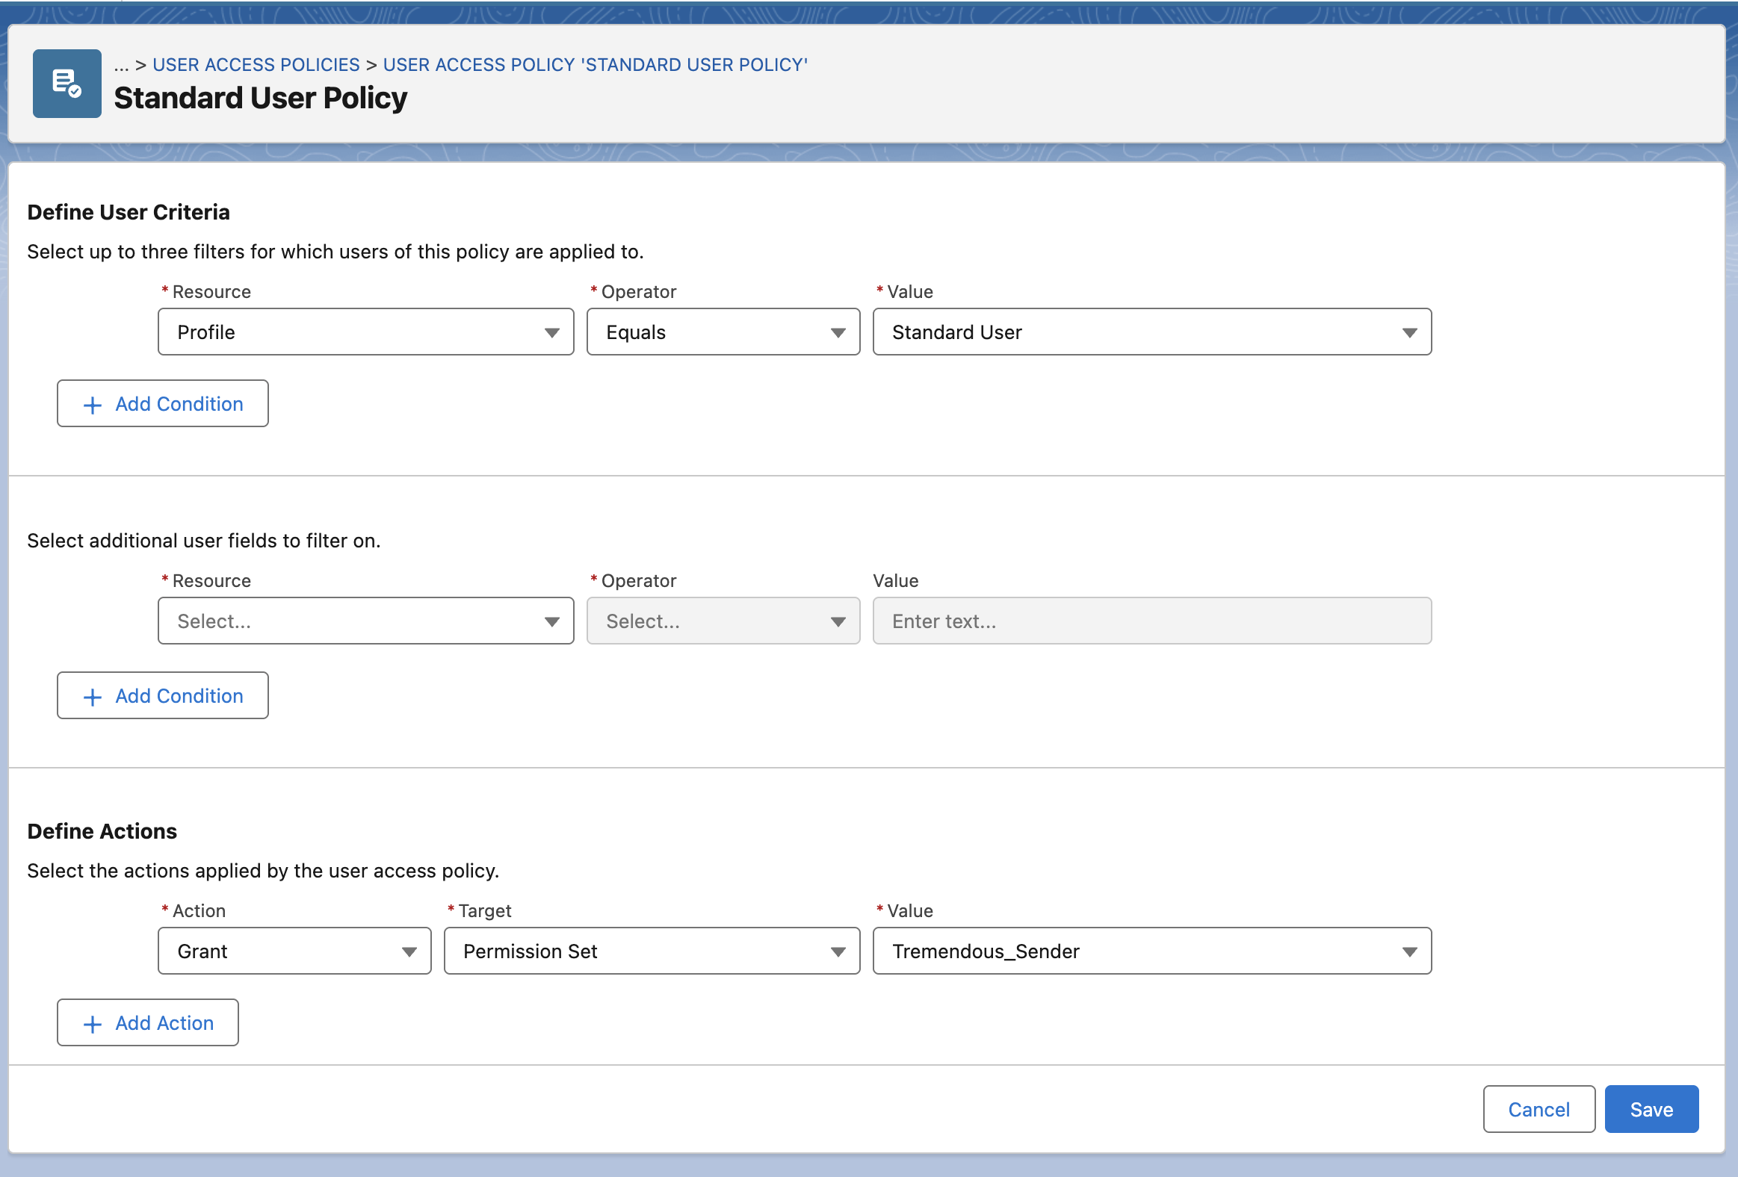Click the Standard User Policy page icon
The image size is (1738, 1177).
(67, 83)
